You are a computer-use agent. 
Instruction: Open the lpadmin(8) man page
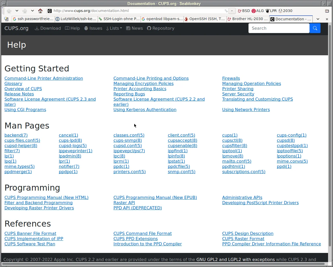click(x=70, y=156)
